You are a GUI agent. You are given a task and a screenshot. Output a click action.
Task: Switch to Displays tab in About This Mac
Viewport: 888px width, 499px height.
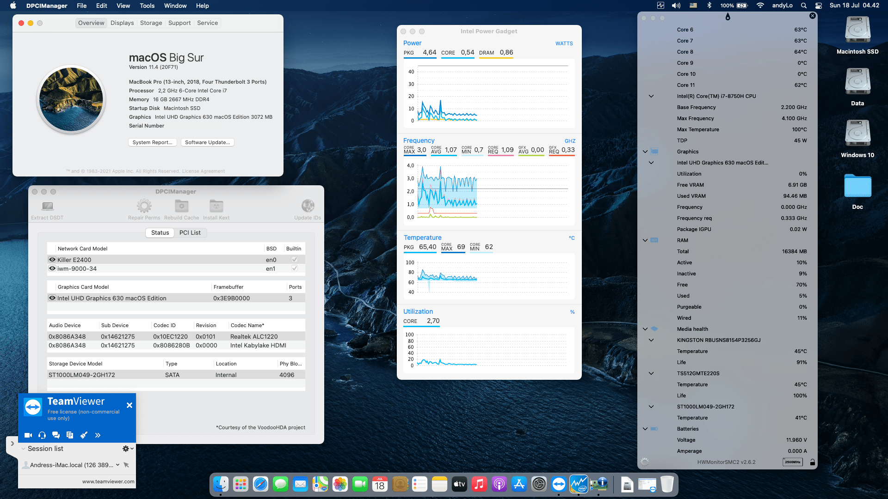(x=122, y=23)
